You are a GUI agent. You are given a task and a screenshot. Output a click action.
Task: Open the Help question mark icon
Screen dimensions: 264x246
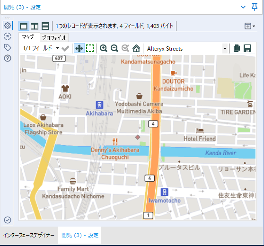coord(8,58)
